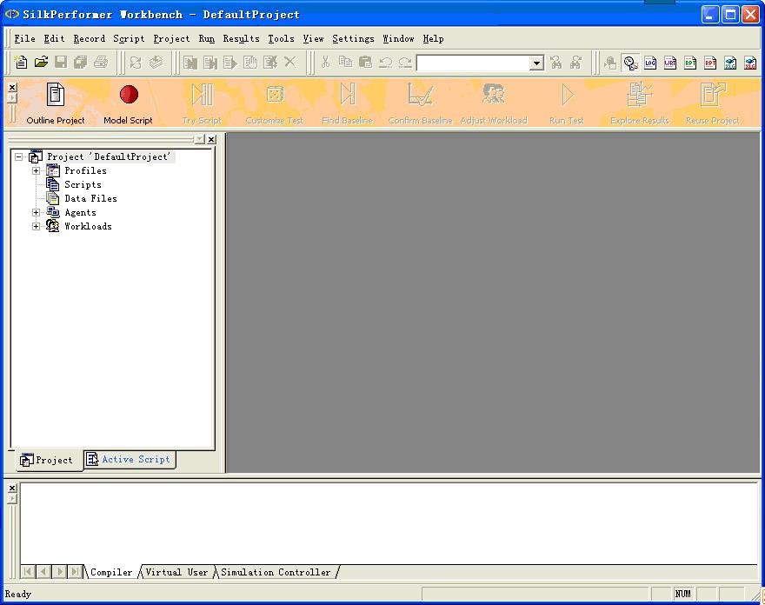Click the Save All toolbar icon
The width and height of the screenshot is (765, 605).
pos(81,63)
